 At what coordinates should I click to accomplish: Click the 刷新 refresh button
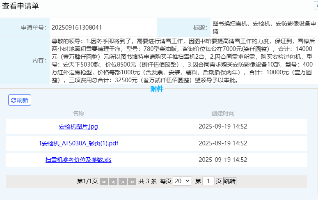click(x=20, y=100)
